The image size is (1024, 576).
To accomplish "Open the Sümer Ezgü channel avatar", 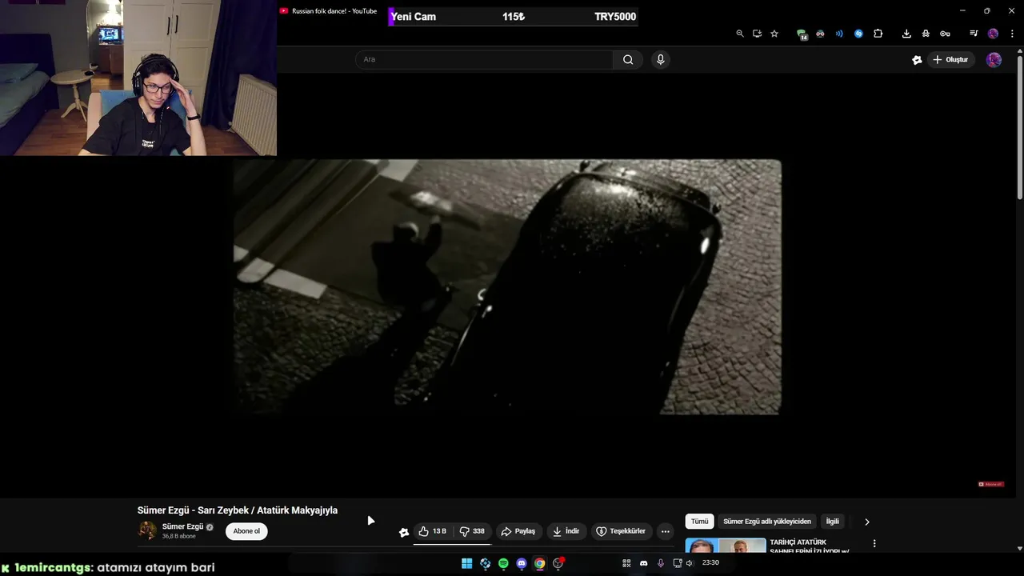I will (147, 530).
